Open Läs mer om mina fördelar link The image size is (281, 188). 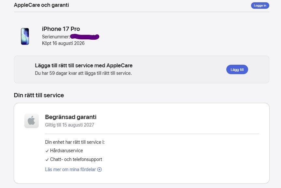(70, 169)
